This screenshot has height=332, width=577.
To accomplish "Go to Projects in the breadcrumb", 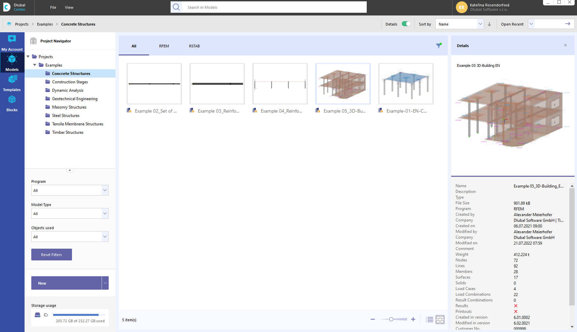I will pyautogui.click(x=22, y=24).
